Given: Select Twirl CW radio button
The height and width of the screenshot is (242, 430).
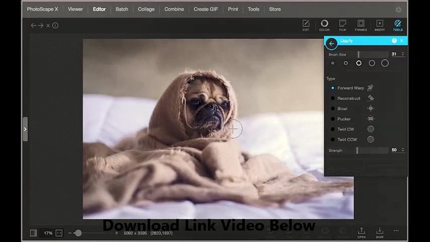Looking at the screenshot, I should (x=333, y=129).
